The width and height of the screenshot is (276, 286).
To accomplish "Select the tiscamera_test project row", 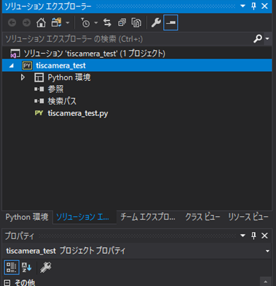I will pyautogui.click(x=137, y=66).
